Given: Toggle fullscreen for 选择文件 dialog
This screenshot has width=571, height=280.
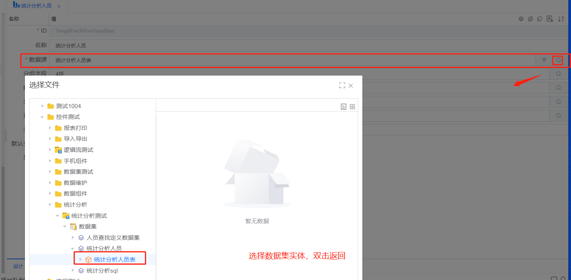Looking at the screenshot, I should (x=342, y=86).
